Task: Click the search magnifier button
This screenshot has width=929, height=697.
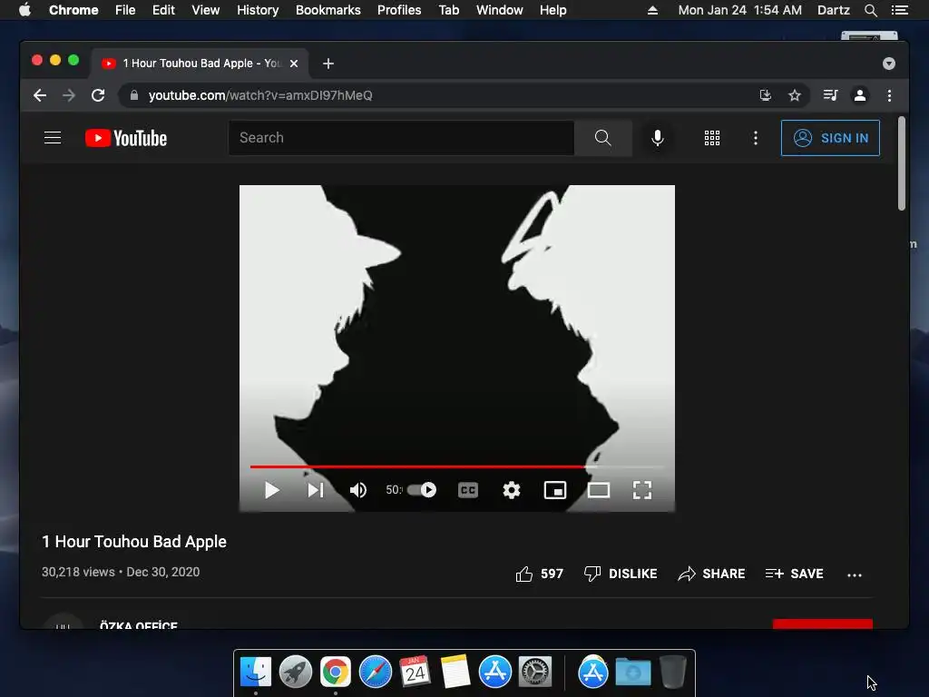Action: coord(602,138)
